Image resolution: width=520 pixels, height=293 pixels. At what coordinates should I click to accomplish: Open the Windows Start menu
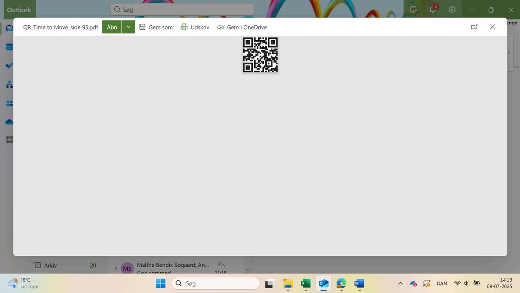point(161,284)
